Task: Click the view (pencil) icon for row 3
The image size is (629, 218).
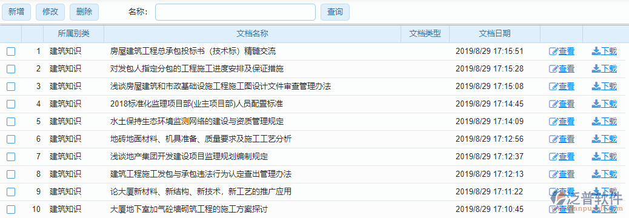Action: point(553,86)
